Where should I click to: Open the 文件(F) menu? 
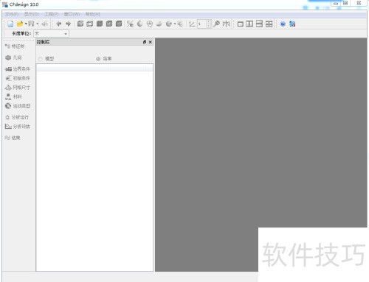(12, 14)
